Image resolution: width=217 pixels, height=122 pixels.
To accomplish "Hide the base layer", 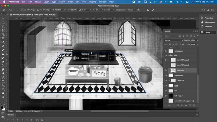I will click(x=166, y=86).
